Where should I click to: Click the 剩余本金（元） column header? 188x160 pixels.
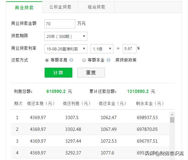tap(150, 103)
